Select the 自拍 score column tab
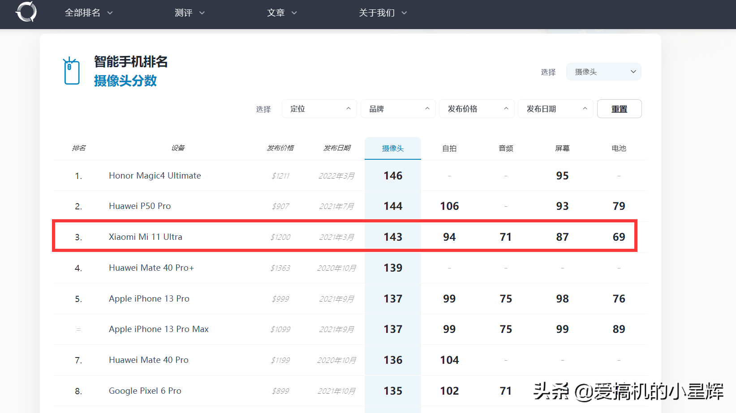The image size is (736, 413). 449,148
